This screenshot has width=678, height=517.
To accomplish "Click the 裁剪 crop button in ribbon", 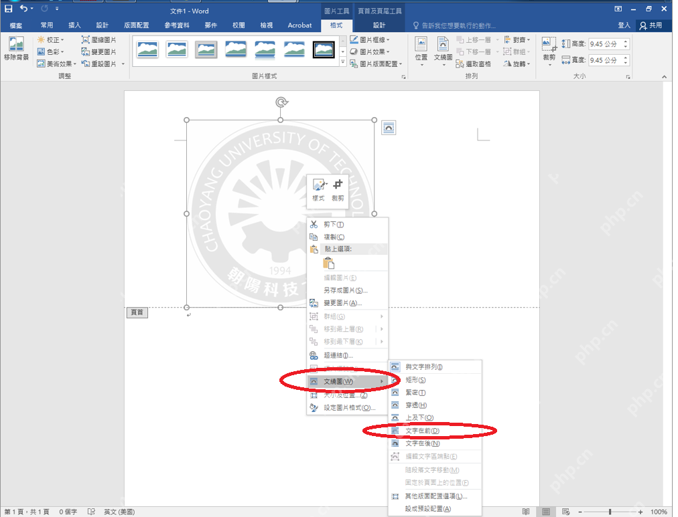I will coord(549,51).
